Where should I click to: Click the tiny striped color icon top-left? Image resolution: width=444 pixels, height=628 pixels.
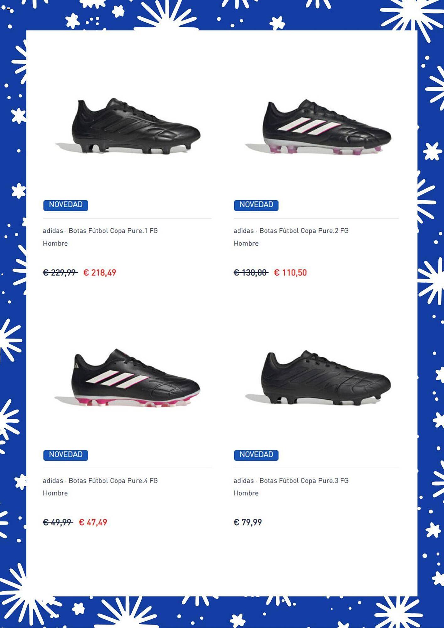tap(8, 8)
